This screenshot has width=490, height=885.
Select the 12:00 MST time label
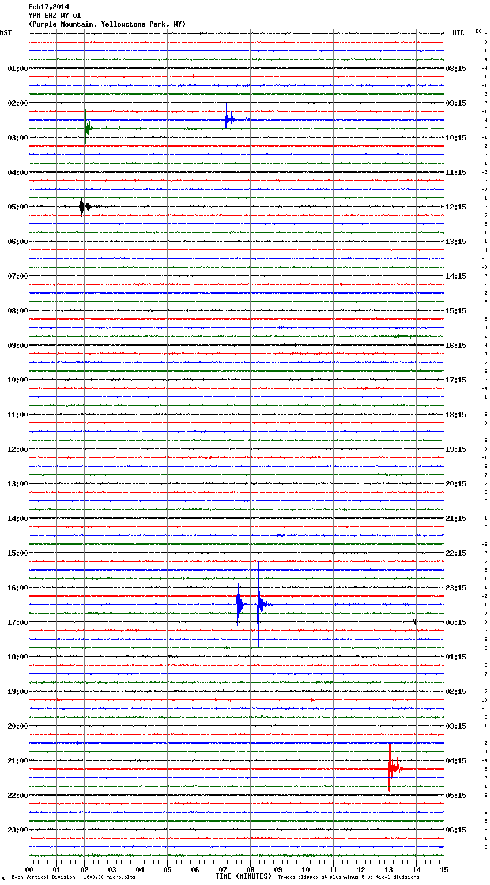coord(18,449)
